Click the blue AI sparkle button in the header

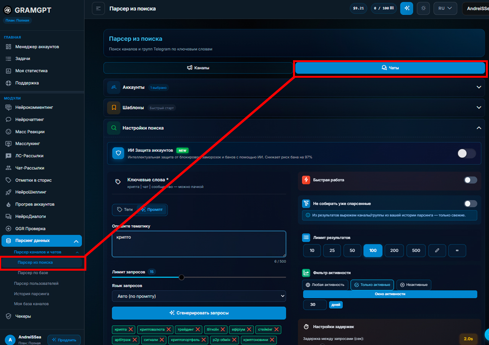pos(406,8)
